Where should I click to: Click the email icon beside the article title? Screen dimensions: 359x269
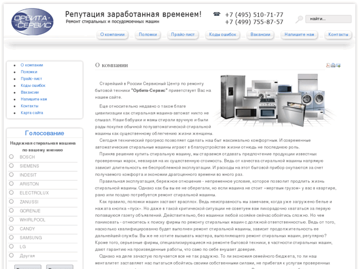coord(338,66)
